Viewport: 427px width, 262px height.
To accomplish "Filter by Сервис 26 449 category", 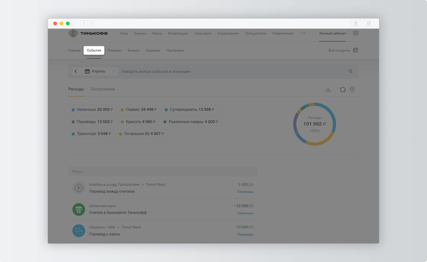I will click(x=139, y=109).
